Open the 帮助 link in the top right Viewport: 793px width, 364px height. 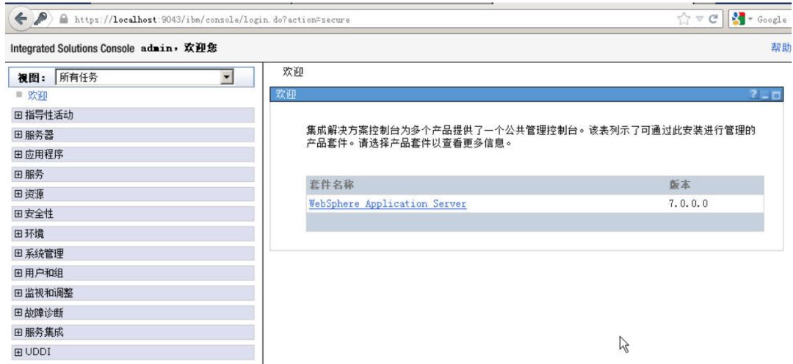pos(781,48)
